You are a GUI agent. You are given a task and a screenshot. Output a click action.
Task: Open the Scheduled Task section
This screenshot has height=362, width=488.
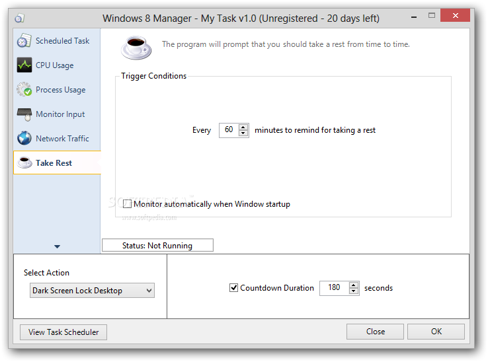point(57,41)
